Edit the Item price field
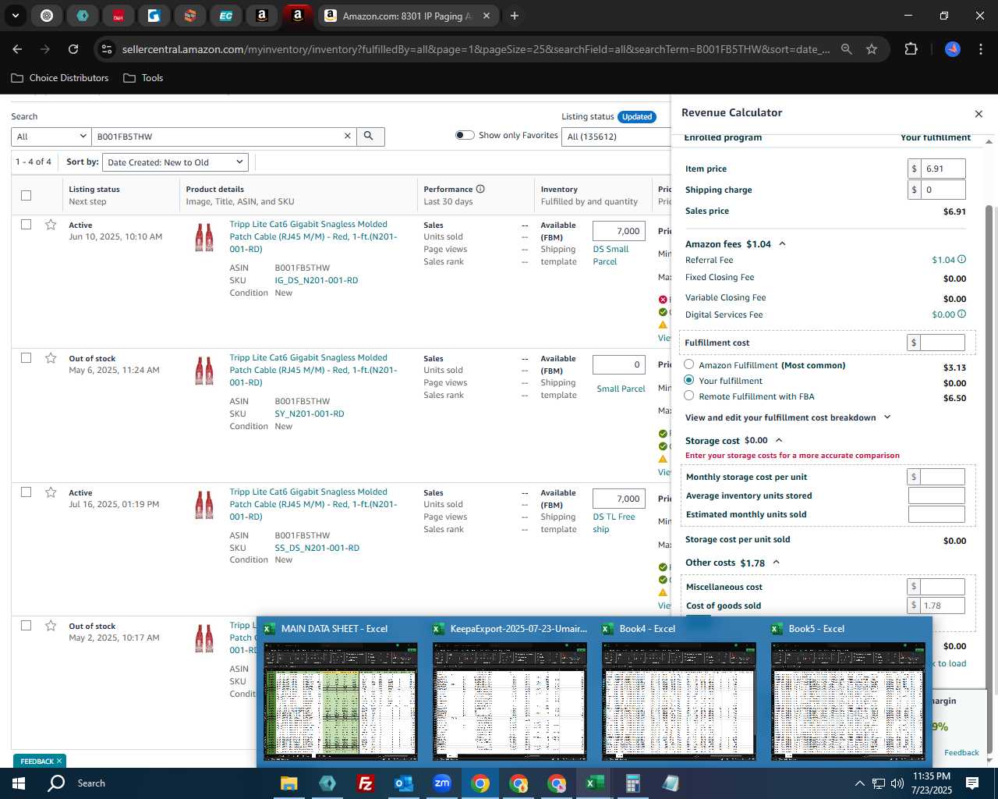This screenshot has width=998, height=799. pyautogui.click(x=943, y=169)
